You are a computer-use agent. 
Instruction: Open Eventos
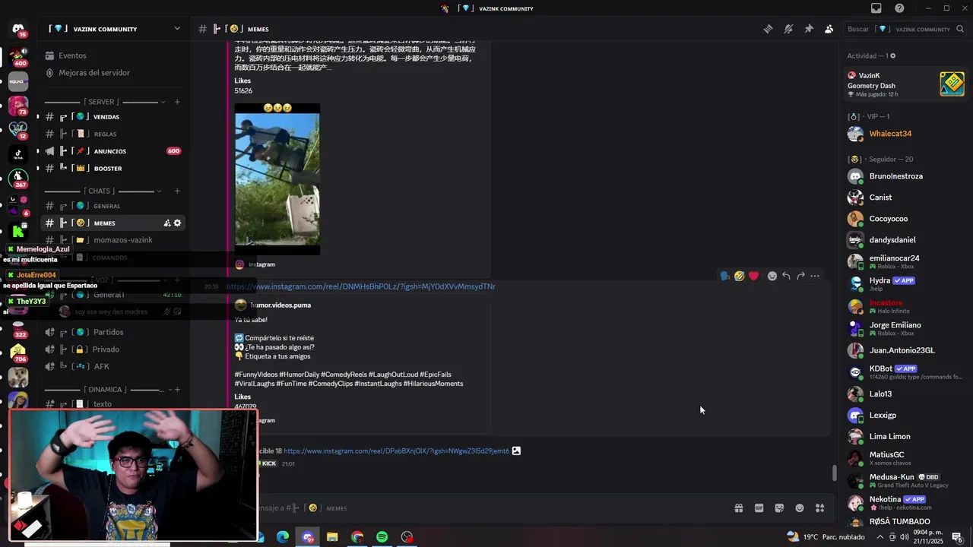(x=72, y=55)
